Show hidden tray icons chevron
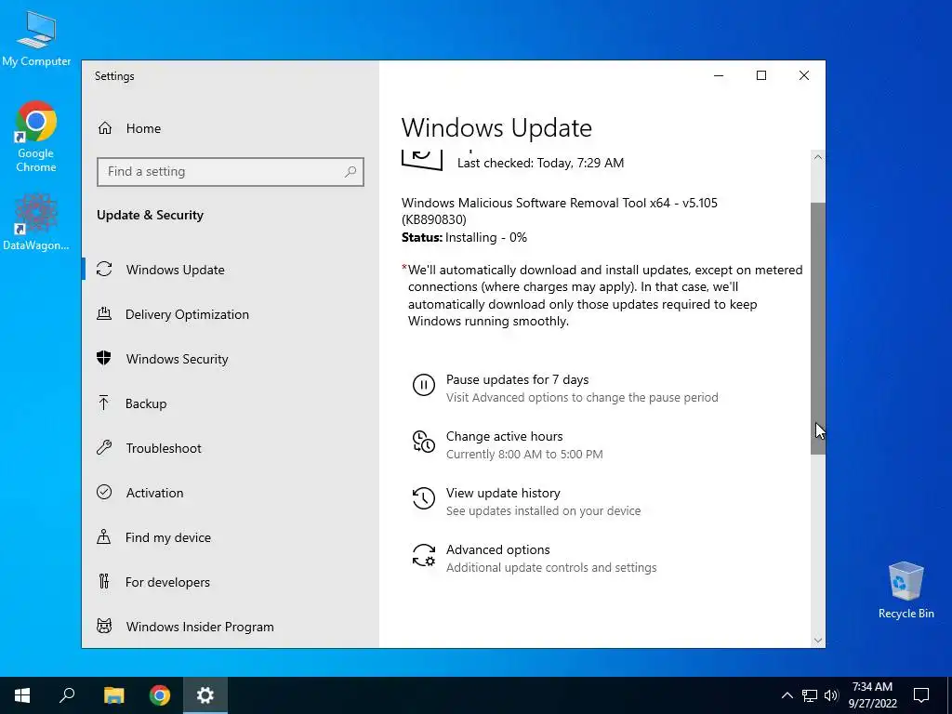This screenshot has width=952, height=714. (x=787, y=695)
